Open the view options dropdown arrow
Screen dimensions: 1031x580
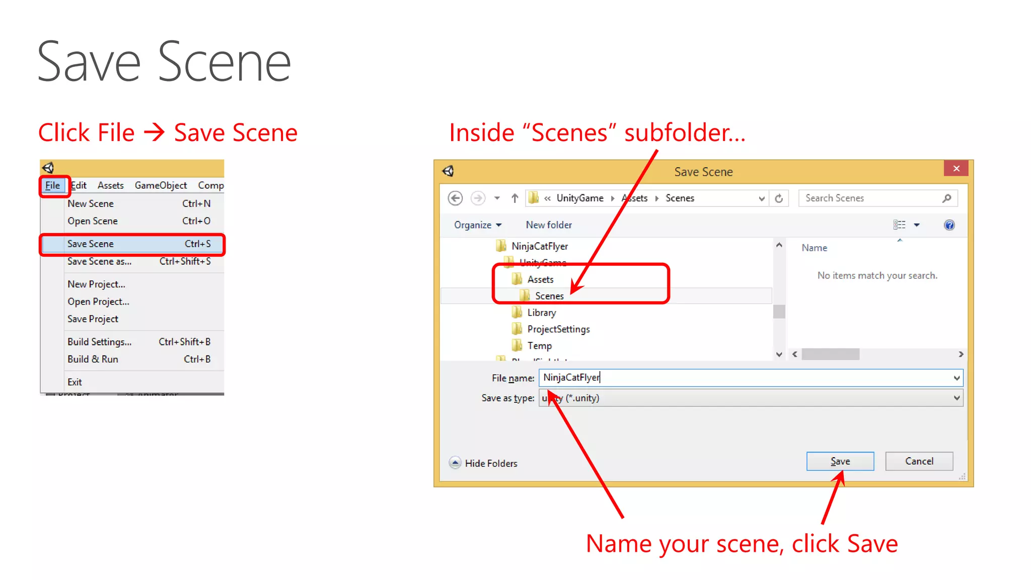pos(917,225)
